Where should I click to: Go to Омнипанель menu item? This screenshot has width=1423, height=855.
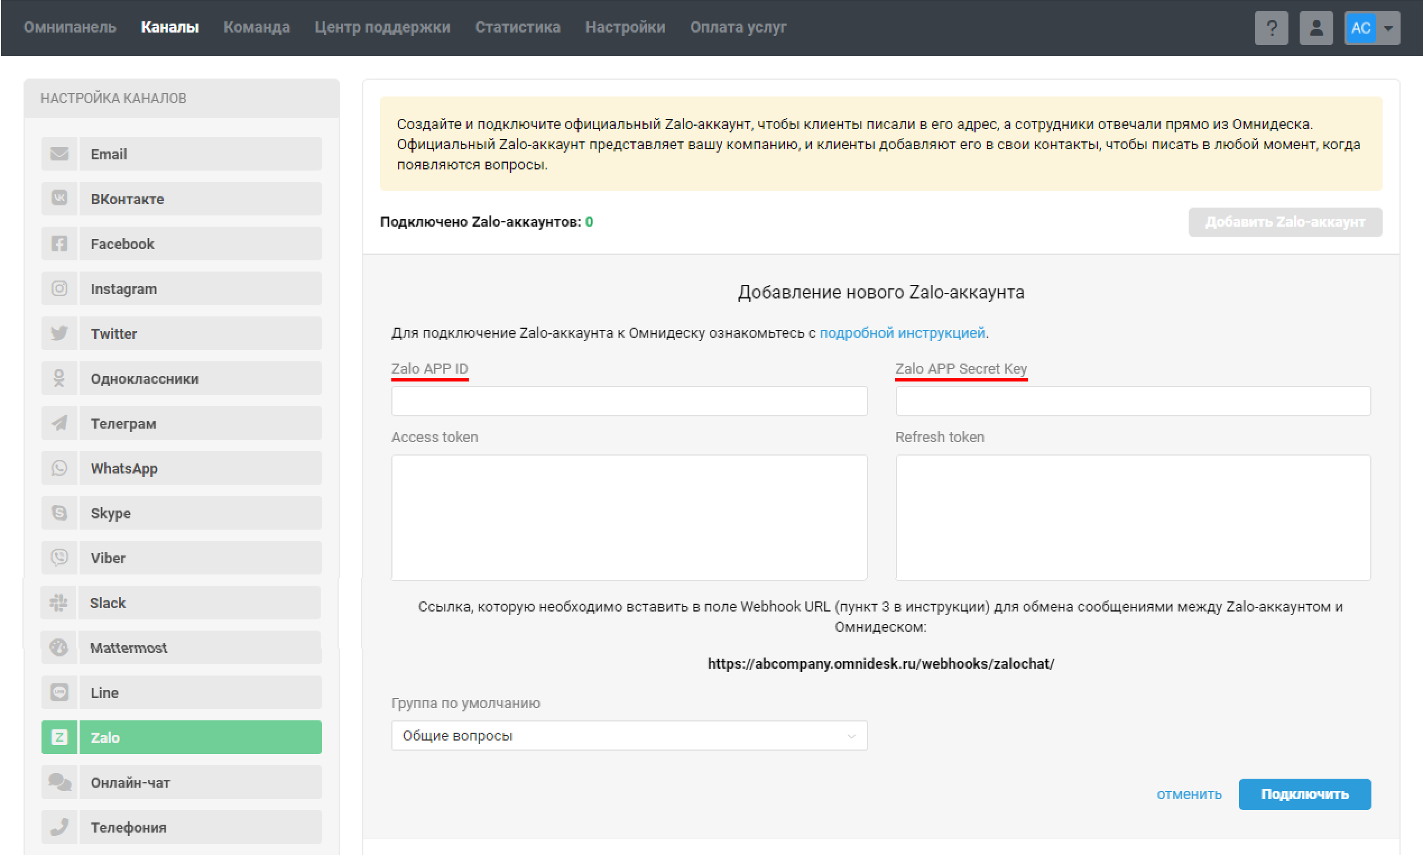click(70, 27)
